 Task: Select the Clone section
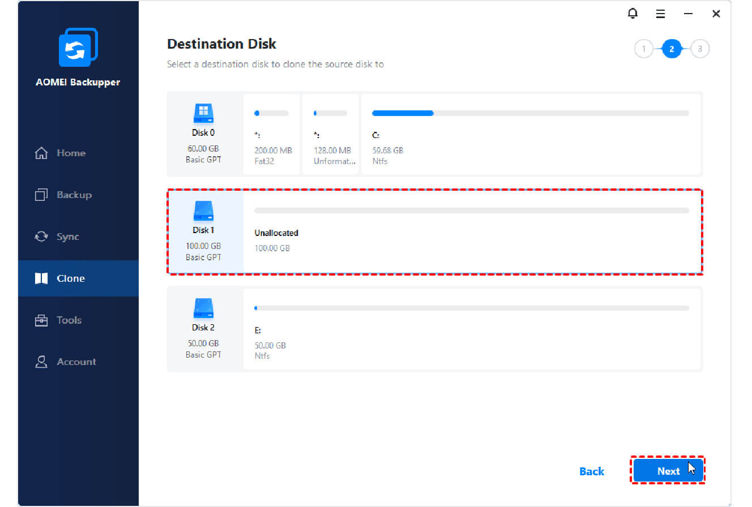pos(78,278)
